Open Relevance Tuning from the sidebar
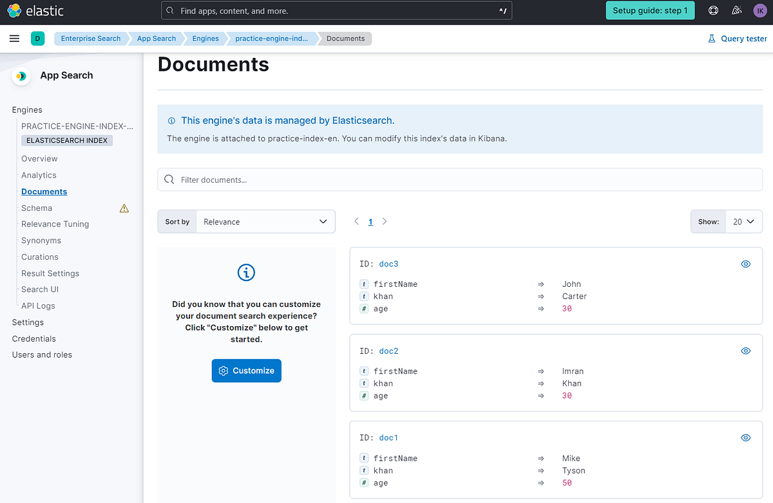The image size is (773, 503). (x=55, y=224)
